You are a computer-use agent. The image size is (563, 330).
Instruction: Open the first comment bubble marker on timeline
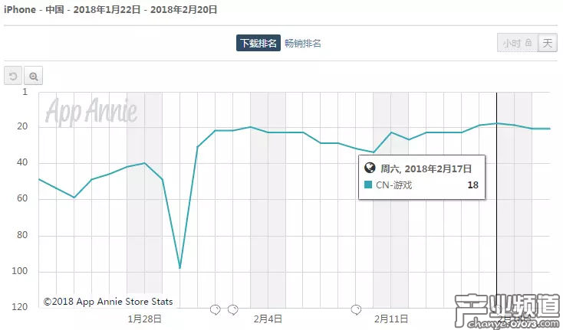pos(216,309)
